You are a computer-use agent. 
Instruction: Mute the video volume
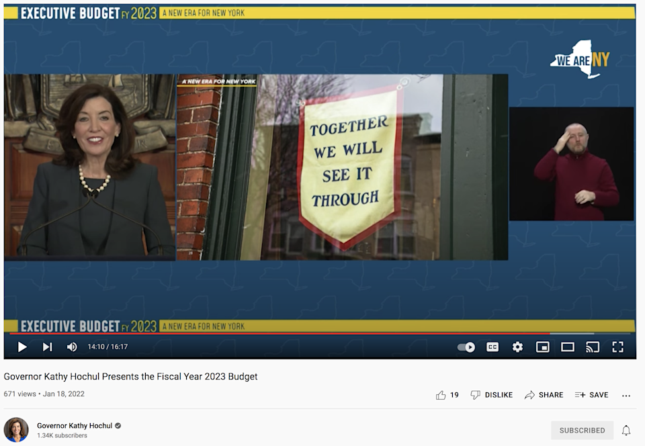pyautogui.click(x=72, y=347)
